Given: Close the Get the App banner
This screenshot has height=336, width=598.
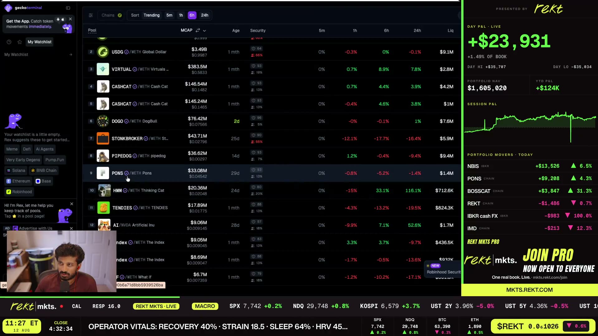Looking at the screenshot, I should [x=70, y=19].
